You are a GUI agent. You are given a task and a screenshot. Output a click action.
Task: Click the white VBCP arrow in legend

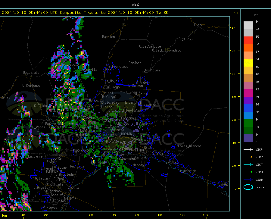(248, 149)
